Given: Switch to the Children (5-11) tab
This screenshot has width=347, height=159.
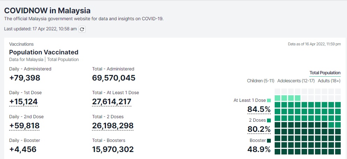Looking at the screenshot, I should point(260,81).
